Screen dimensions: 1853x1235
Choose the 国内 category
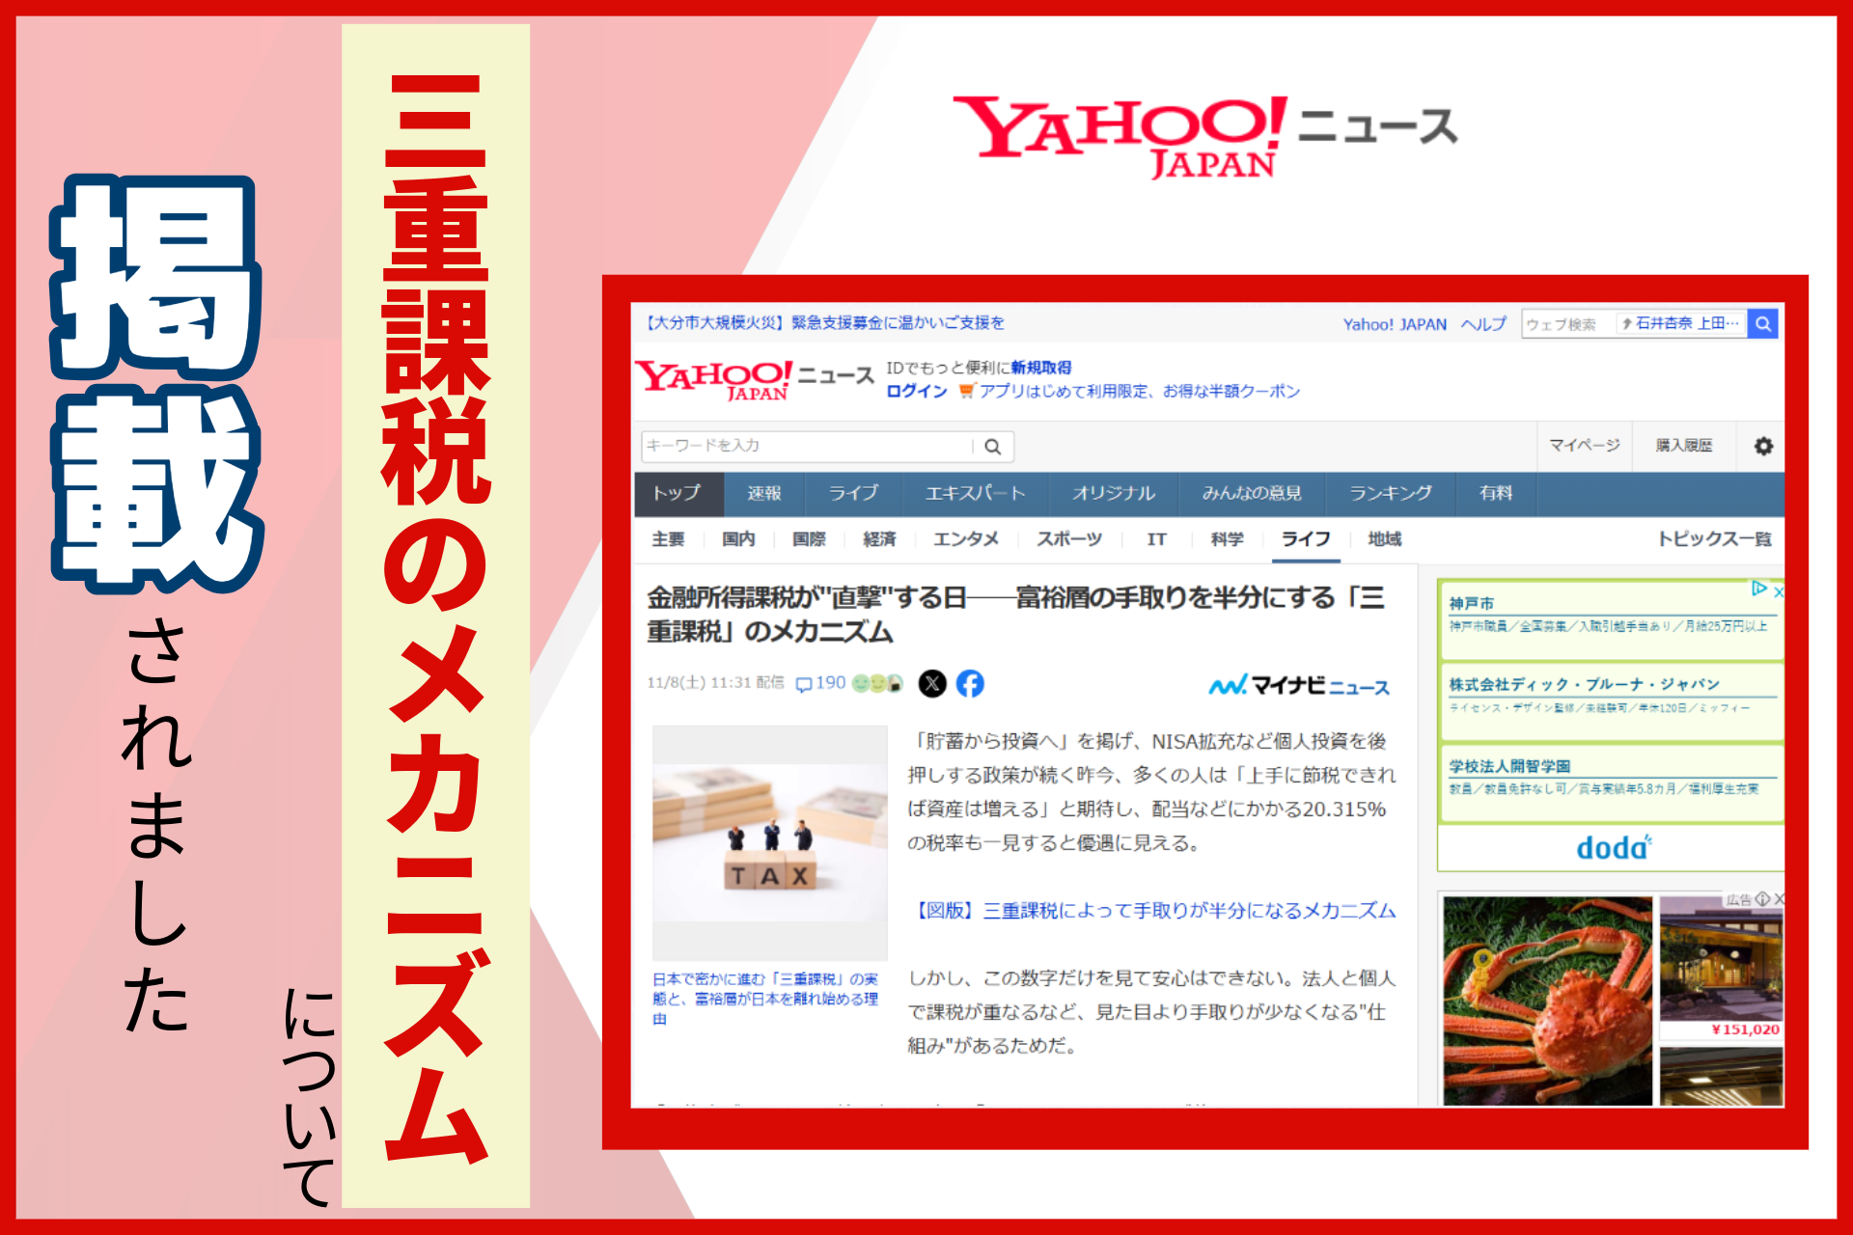tap(738, 539)
